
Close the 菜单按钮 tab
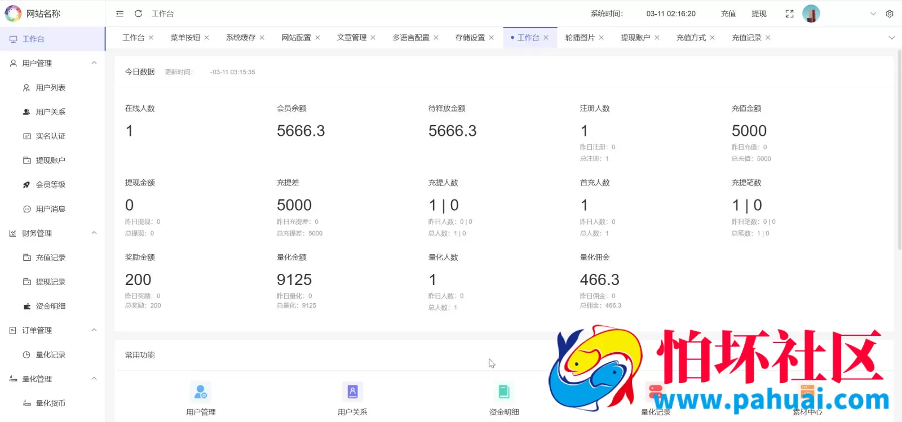(x=207, y=38)
